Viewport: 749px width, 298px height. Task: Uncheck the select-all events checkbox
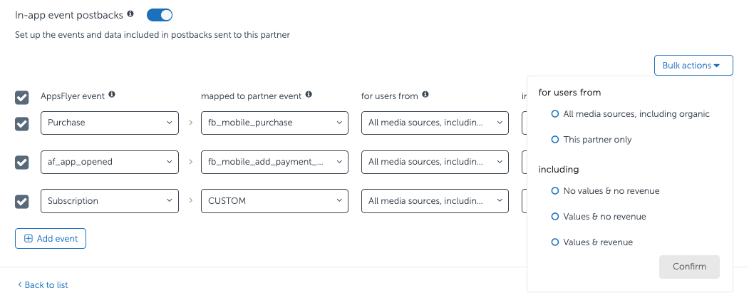(x=22, y=97)
